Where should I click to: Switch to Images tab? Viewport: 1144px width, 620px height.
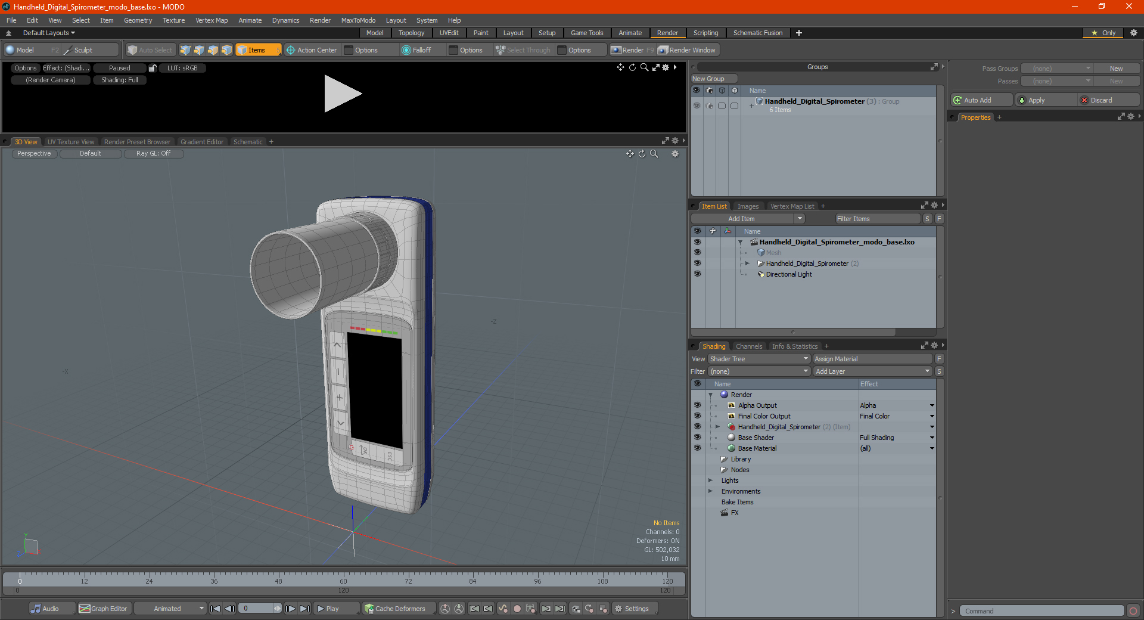[x=748, y=206]
